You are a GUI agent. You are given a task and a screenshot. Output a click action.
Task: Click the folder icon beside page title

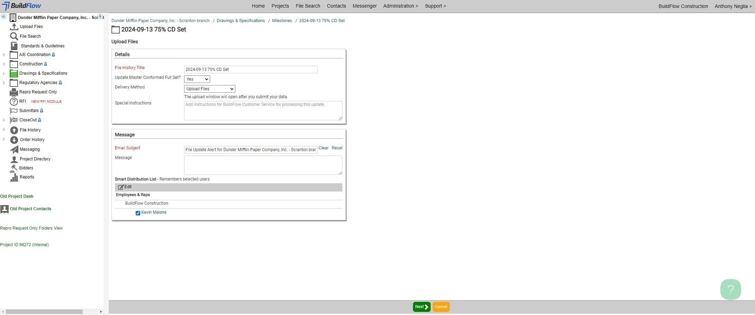click(116, 30)
